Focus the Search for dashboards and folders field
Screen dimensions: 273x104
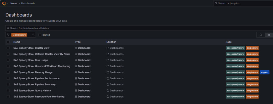point(139,28)
